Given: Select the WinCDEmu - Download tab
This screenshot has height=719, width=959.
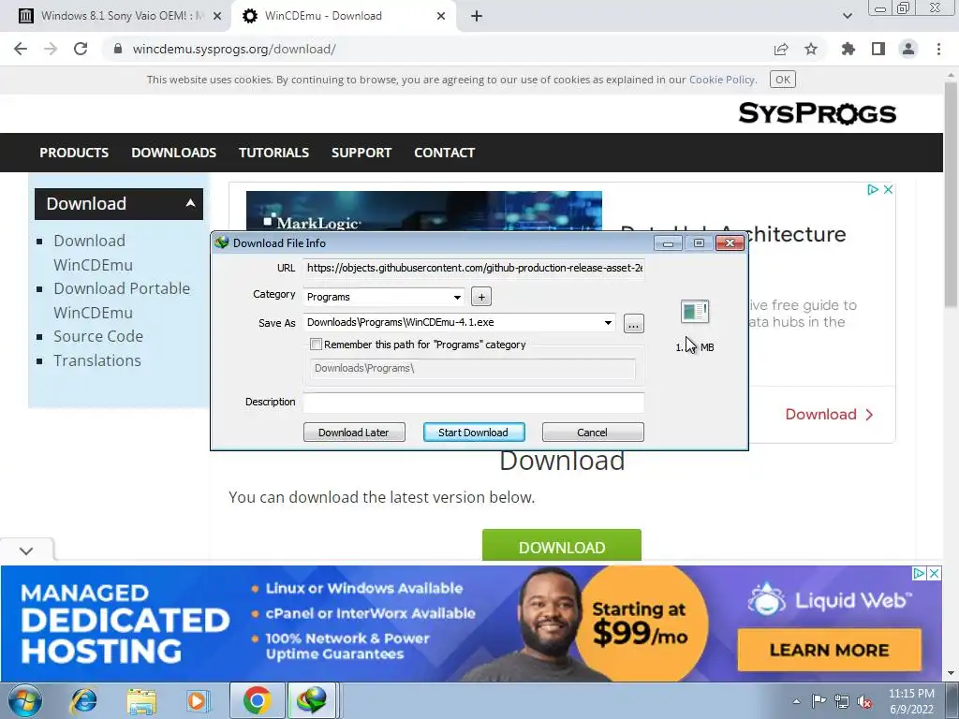Looking at the screenshot, I should [x=343, y=16].
